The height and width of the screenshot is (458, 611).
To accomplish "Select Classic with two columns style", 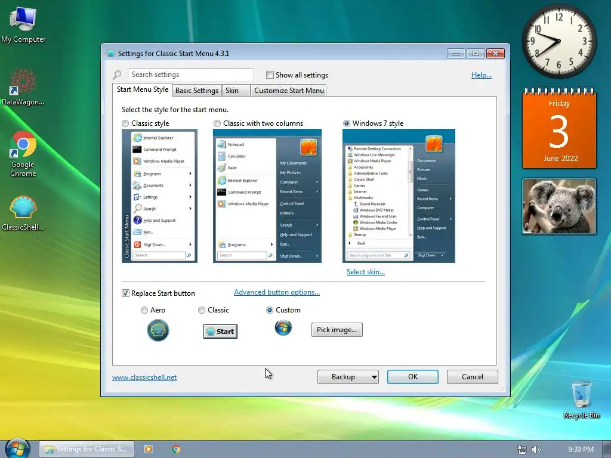I will 217,123.
